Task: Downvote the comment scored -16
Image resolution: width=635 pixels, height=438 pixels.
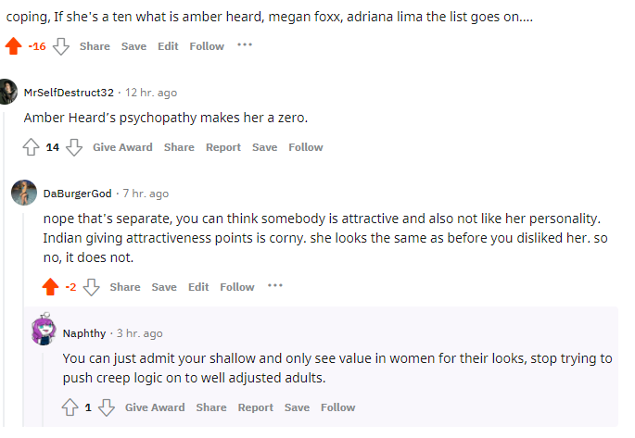Action: (x=61, y=46)
